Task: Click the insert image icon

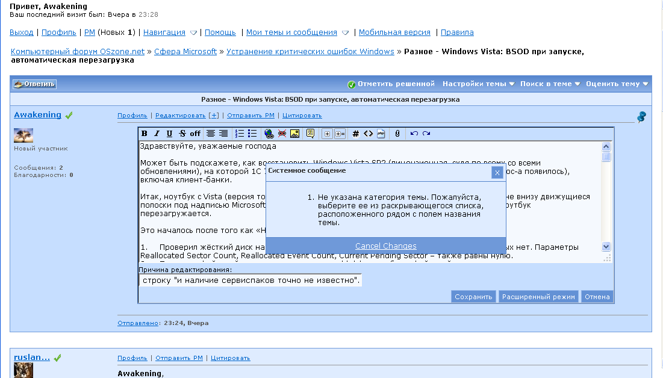Action: [295, 134]
